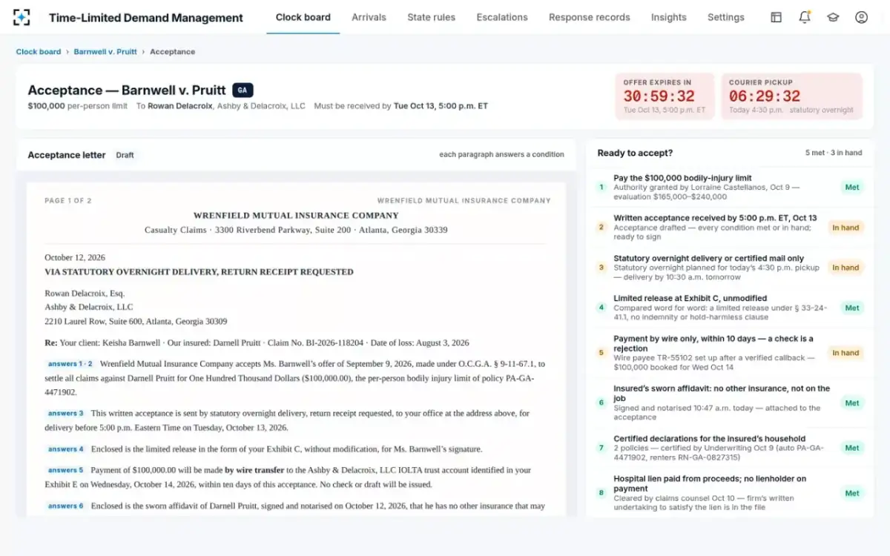
Task: Click Met badge for hospital lien
Action: coord(852,493)
